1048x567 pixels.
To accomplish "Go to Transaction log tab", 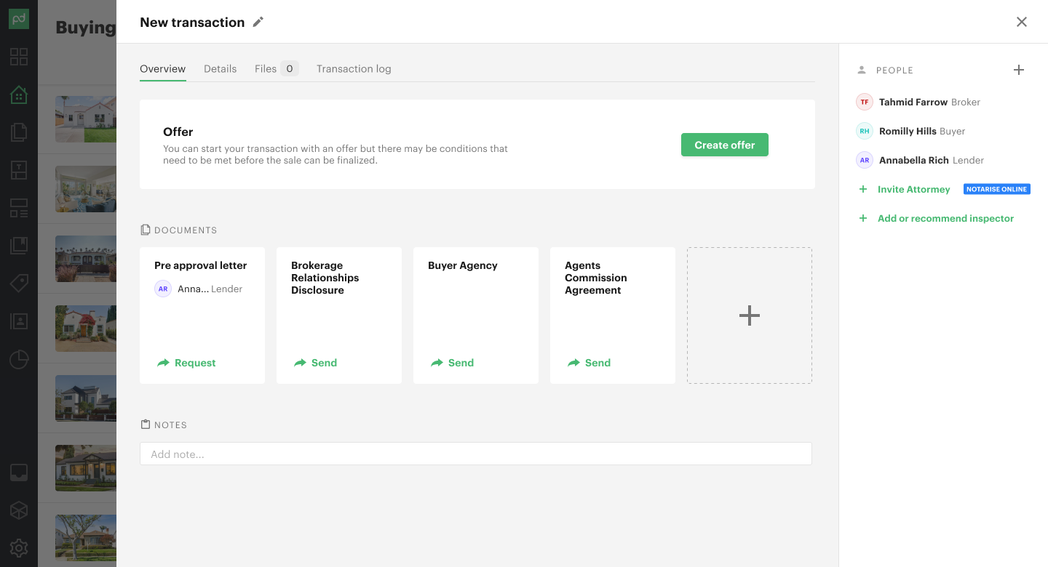I will click(354, 69).
